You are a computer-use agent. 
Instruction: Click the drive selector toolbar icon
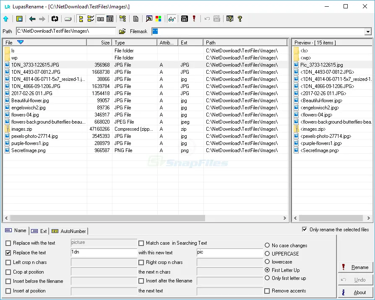coord(68,19)
